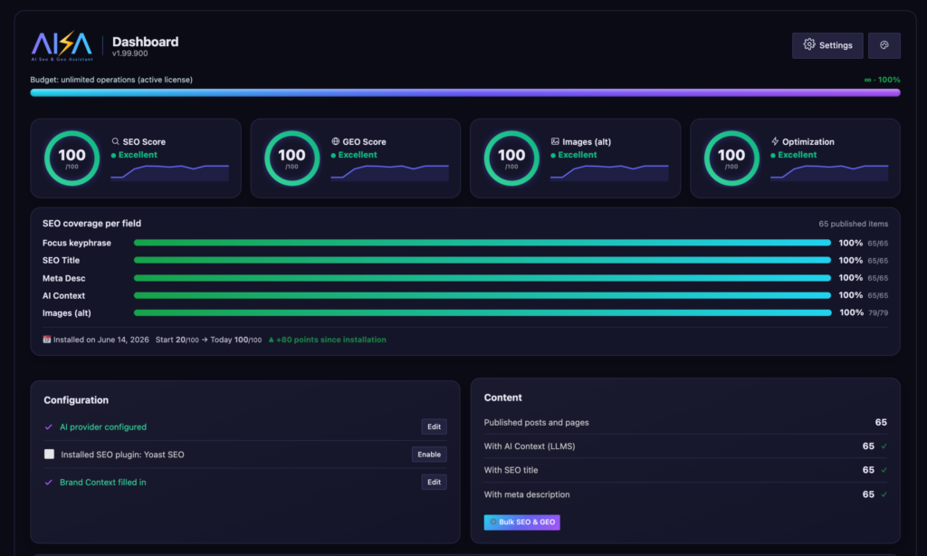Click 'Published posts and pages' row
This screenshot has height=556, width=927.
tap(685, 422)
